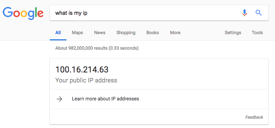Click the Feedback link
275x128 pixels.
coord(254,117)
